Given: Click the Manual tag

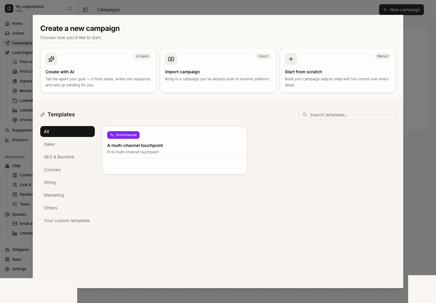Looking at the screenshot, I should (382, 56).
